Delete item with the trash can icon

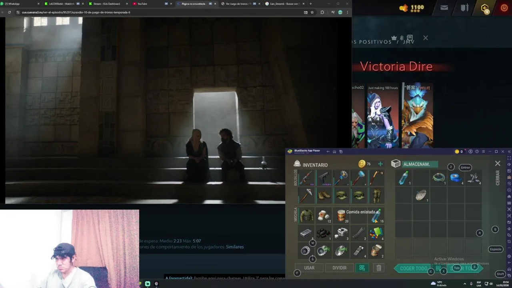tap(379, 268)
